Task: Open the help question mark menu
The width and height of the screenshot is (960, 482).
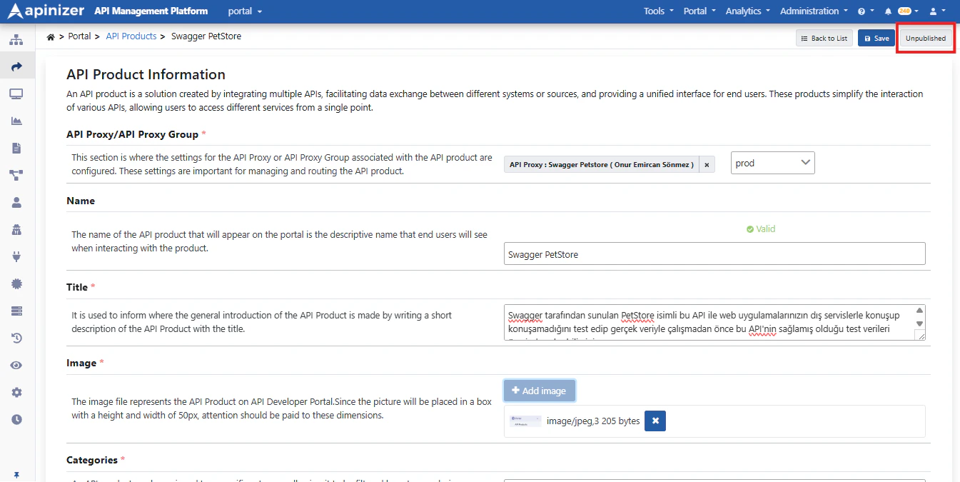Action: pos(864,11)
